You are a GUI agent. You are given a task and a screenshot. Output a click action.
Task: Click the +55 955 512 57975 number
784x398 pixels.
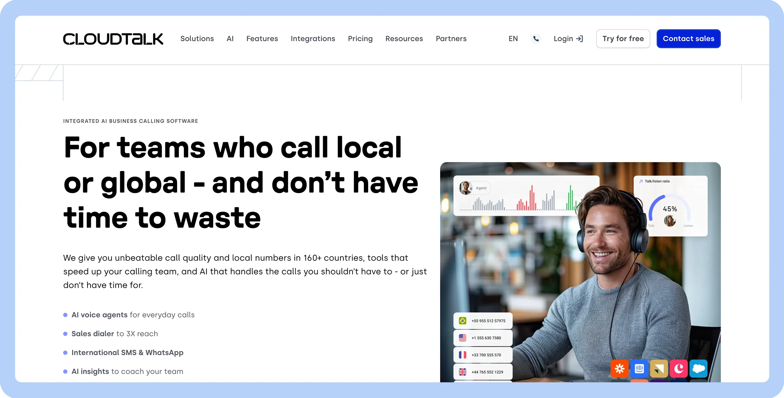[488, 321]
